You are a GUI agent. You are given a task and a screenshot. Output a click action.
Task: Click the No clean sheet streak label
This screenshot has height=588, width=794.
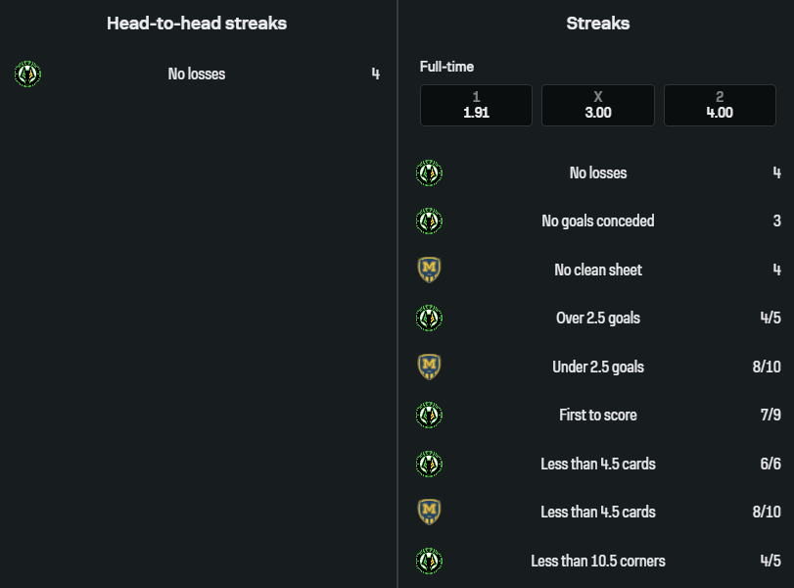coord(598,269)
